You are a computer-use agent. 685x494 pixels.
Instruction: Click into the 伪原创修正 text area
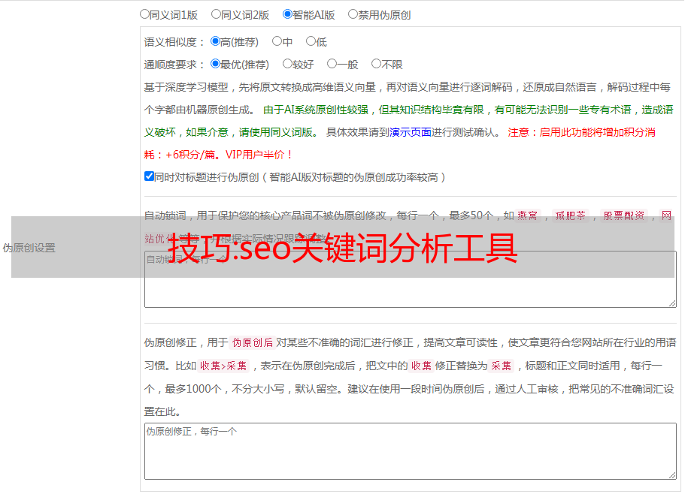pyautogui.click(x=410, y=450)
